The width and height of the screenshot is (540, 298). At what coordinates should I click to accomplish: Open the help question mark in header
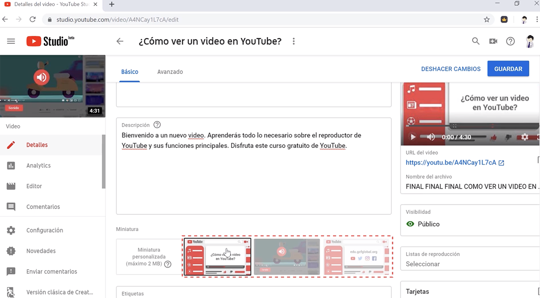(x=510, y=41)
